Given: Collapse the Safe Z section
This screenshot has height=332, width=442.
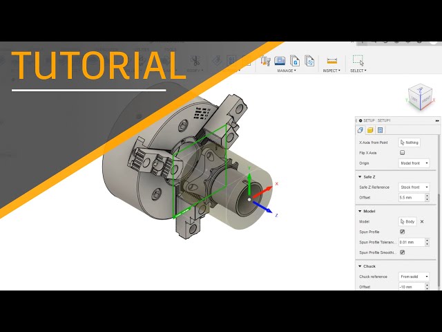Looking at the screenshot, I should coord(360,177).
